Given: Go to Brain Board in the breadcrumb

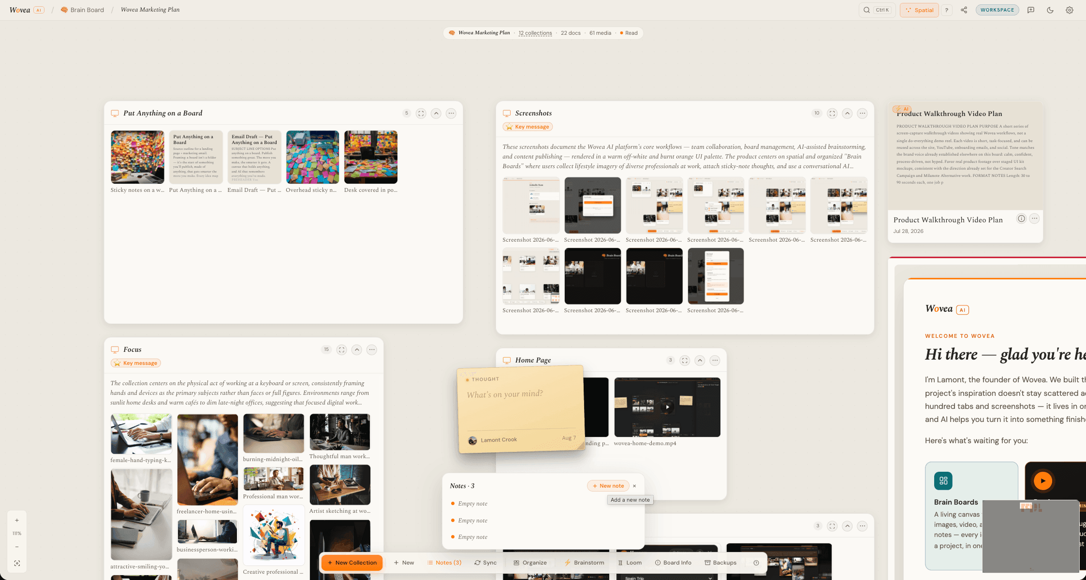Looking at the screenshot, I should click(x=82, y=10).
